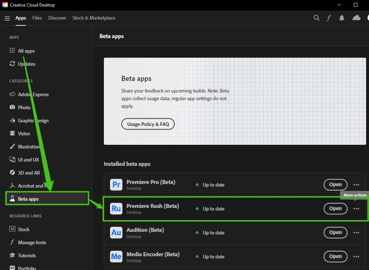Viewport: 369px width, 270px height.
Task: Click the Audition (Beta) Au icon
Action: click(x=116, y=233)
